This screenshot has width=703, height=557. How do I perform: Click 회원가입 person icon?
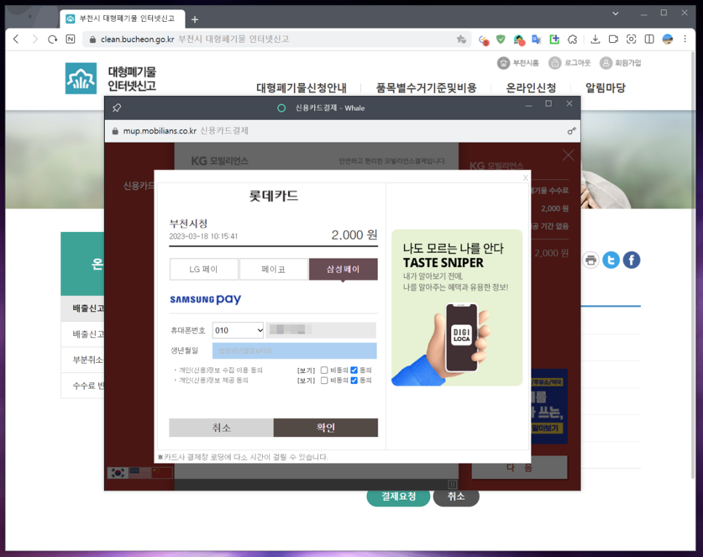click(x=605, y=63)
